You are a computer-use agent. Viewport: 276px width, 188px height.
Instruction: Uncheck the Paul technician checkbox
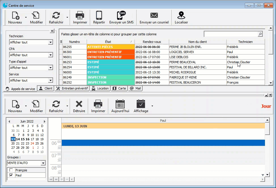11,175
